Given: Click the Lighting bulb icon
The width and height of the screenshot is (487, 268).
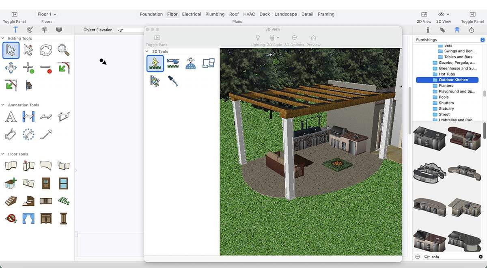Looking at the screenshot, I should click(257, 38).
